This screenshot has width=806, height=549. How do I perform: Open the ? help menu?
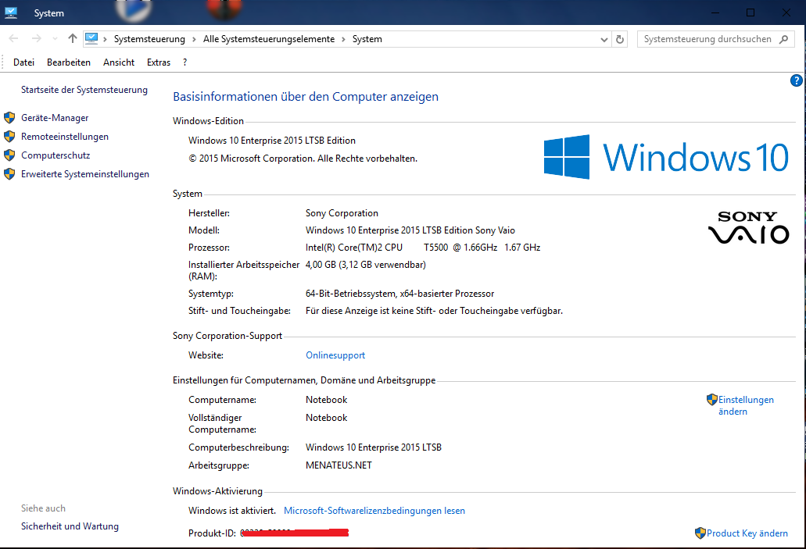[x=184, y=62]
